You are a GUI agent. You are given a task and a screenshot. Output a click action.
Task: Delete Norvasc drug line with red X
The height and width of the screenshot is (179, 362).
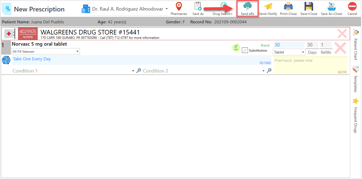pos(340,48)
